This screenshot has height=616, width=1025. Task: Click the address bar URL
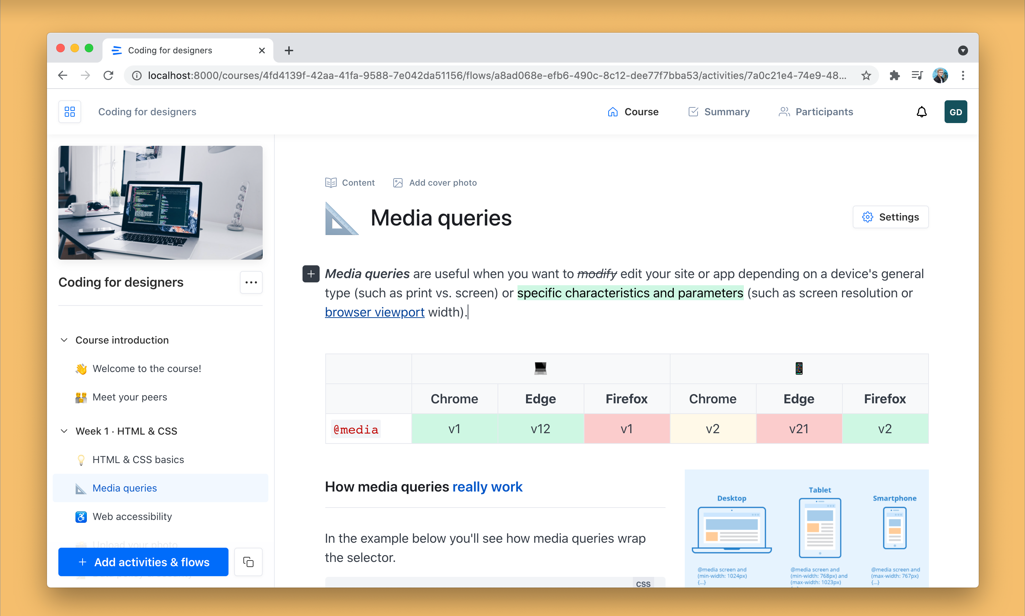pos(497,75)
